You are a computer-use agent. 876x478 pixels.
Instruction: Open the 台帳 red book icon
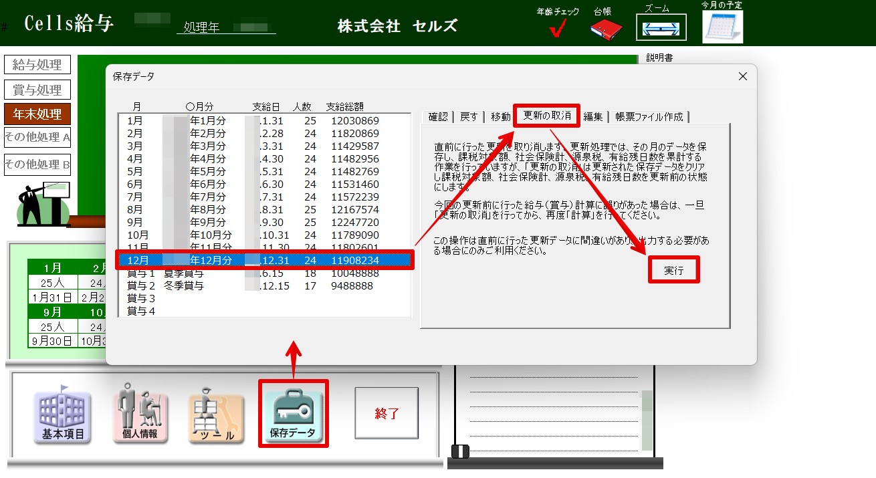pyautogui.click(x=606, y=28)
